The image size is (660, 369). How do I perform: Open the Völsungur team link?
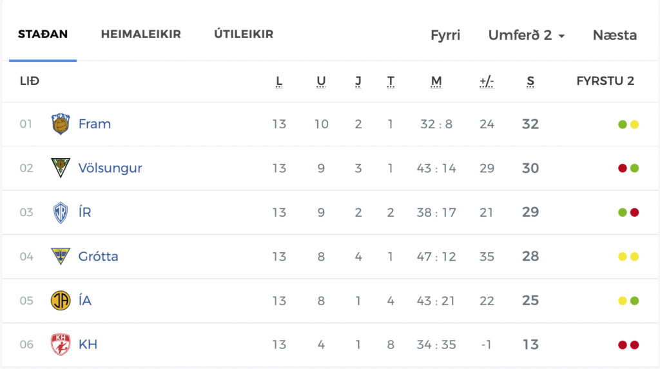coord(110,168)
